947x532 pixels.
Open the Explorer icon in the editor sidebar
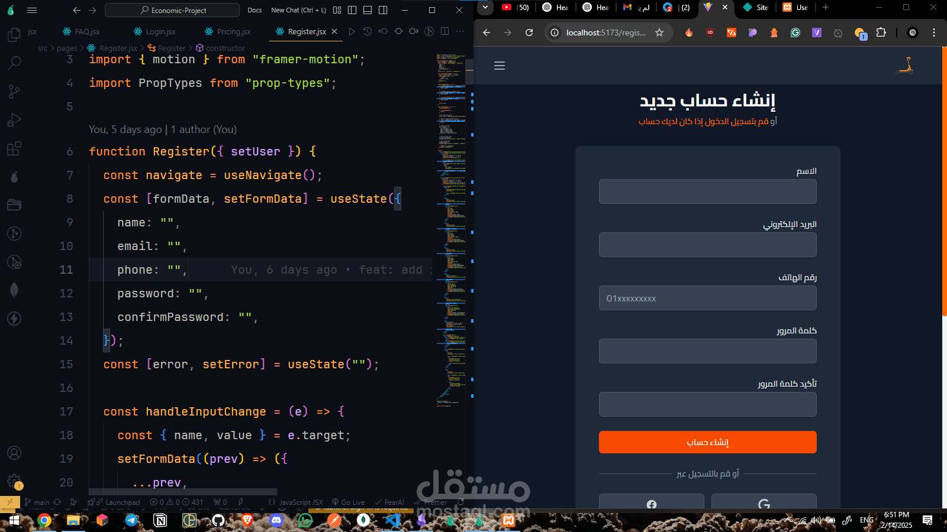click(14, 35)
